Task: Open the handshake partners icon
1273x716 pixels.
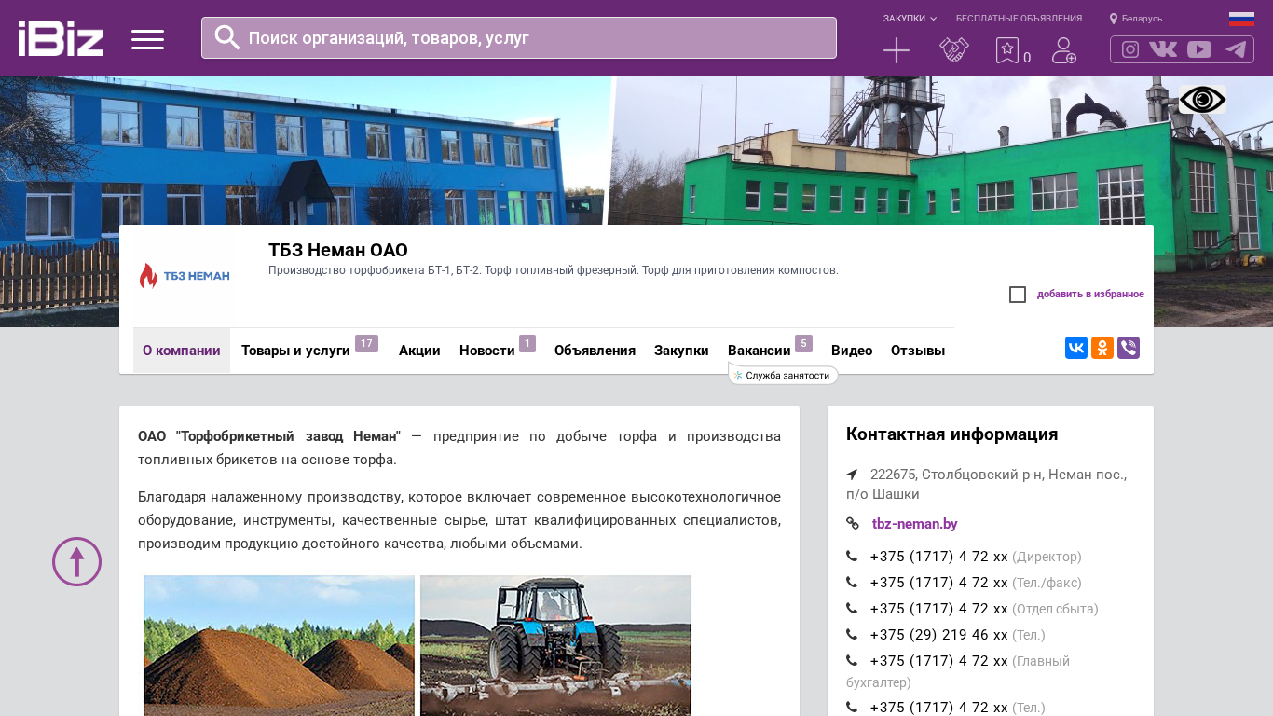Action: pyautogui.click(x=954, y=50)
